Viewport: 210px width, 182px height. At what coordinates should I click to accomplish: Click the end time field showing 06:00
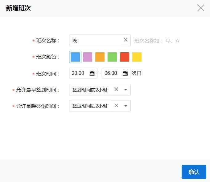pos(111,73)
